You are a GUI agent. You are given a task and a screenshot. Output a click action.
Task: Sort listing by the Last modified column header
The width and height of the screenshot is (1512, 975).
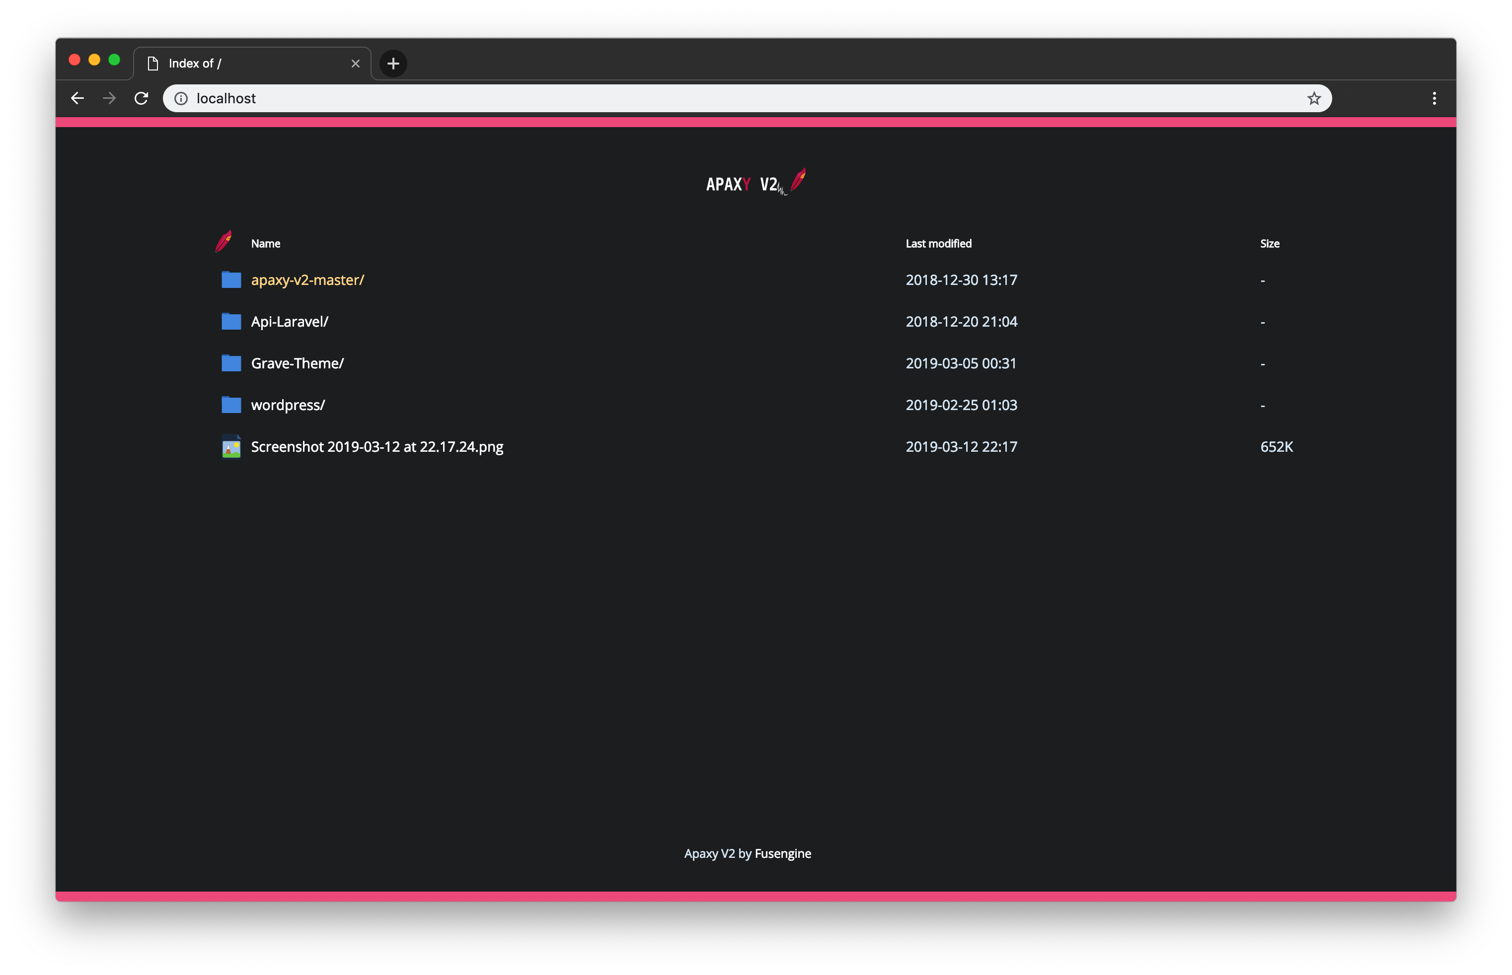point(938,243)
